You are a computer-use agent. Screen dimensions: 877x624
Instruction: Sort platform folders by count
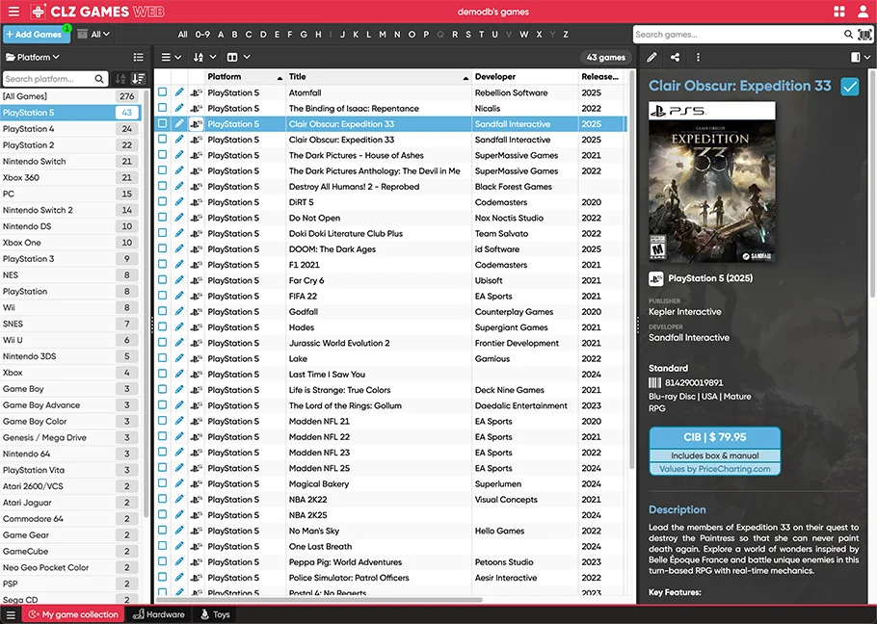(138, 79)
